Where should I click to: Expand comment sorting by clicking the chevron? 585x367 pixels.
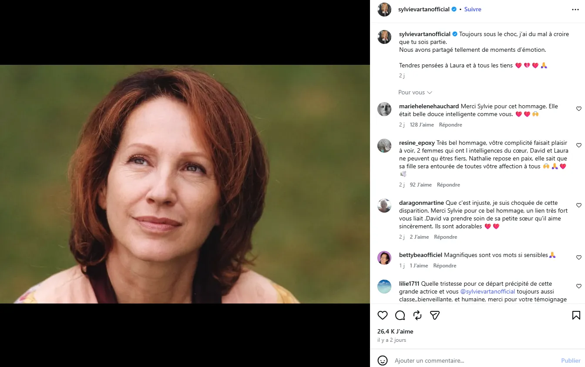pos(430,92)
